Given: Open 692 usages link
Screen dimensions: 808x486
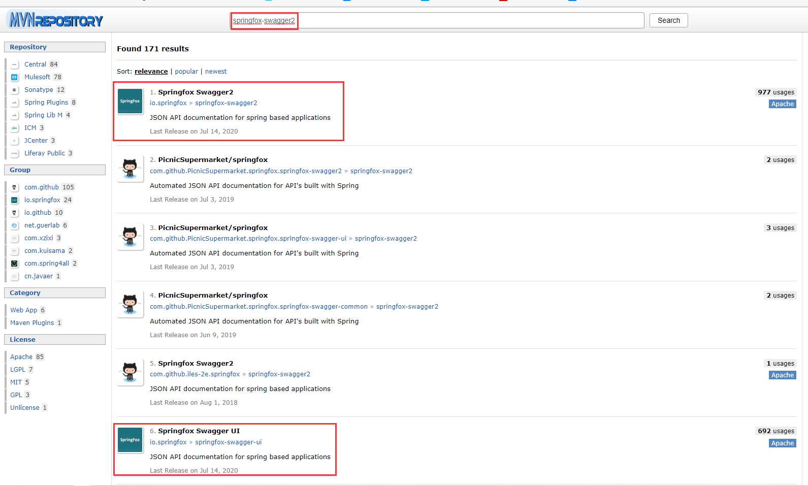Looking at the screenshot, I should click(776, 431).
